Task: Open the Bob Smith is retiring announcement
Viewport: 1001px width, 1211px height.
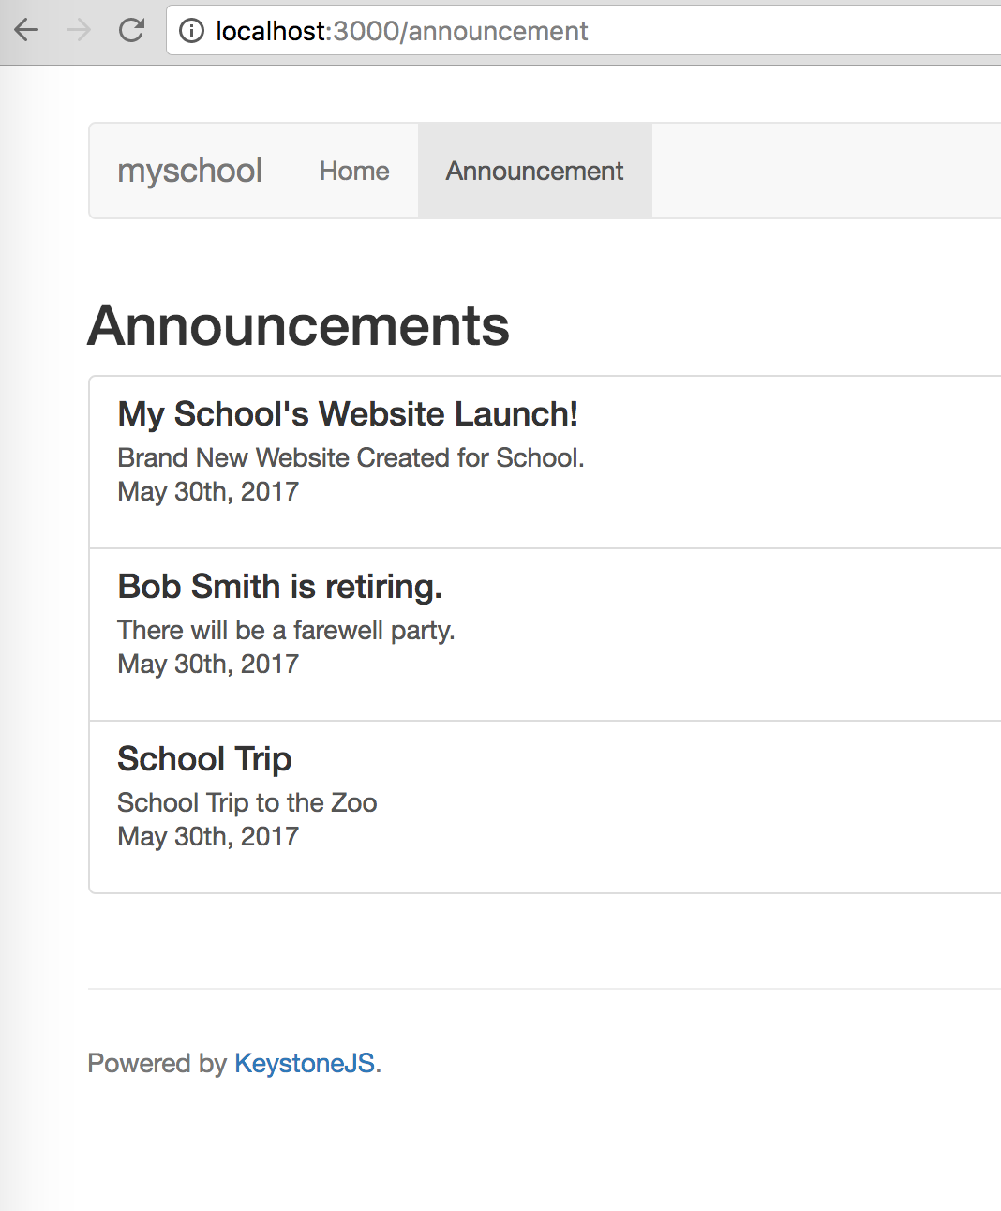Action: [x=278, y=587]
